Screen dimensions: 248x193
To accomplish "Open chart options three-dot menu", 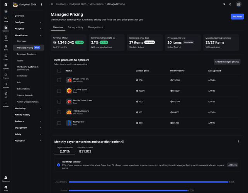I will (x=238, y=142).
